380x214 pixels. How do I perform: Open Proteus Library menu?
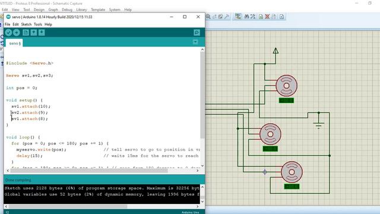tap(81, 10)
